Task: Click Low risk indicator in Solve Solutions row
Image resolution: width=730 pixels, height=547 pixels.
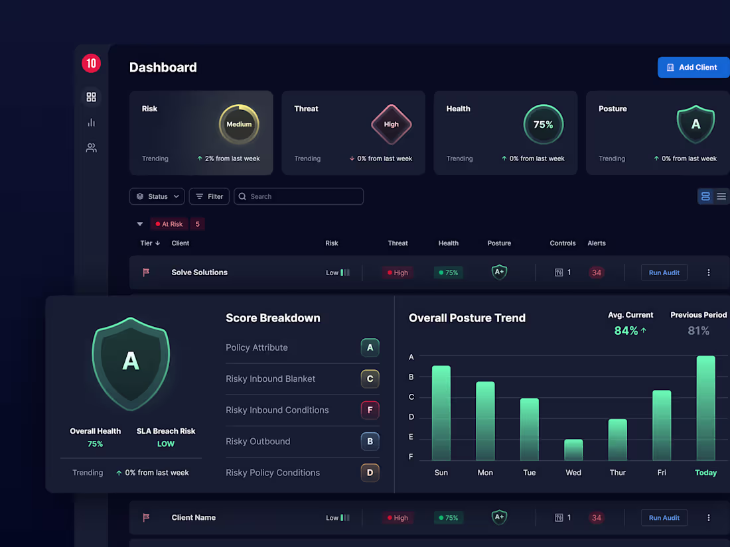Action: click(338, 273)
